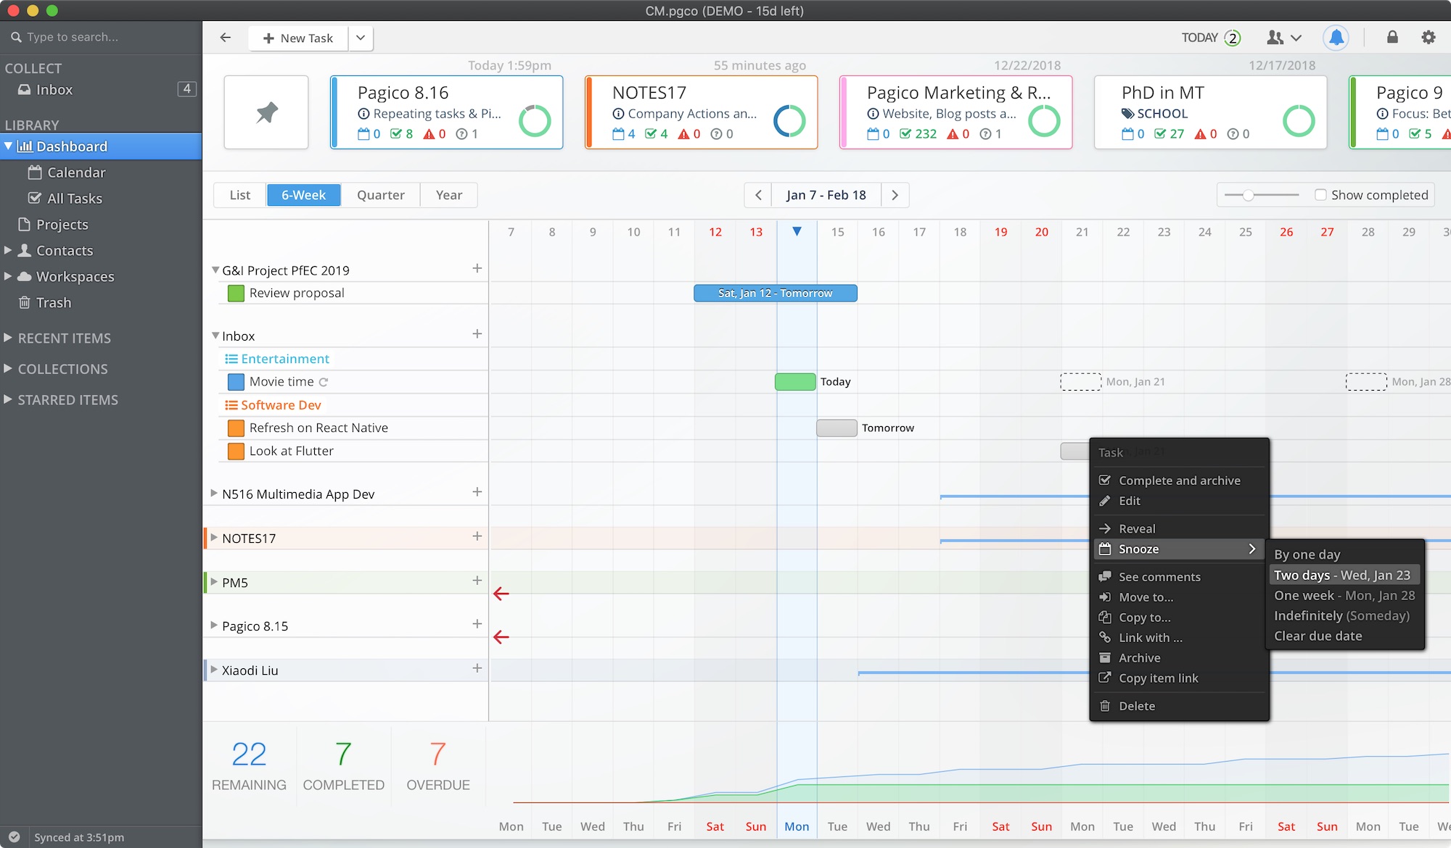Add item to PM5 row with plus
The image size is (1451, 848).
(x=477, y=581)
